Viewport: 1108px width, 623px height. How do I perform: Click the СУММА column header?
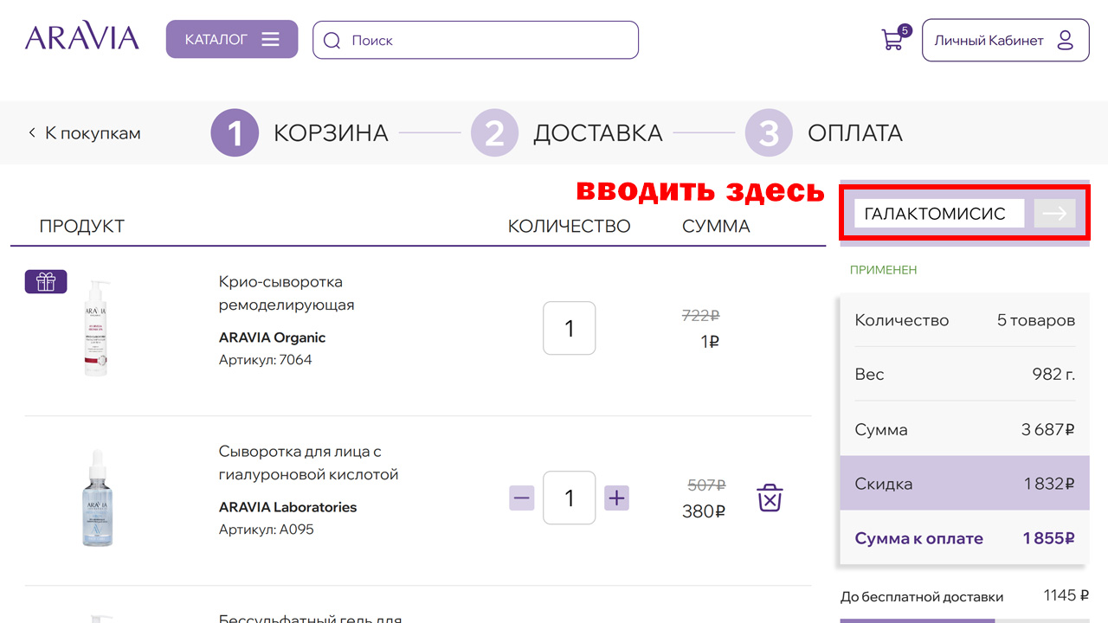(716, 227)
